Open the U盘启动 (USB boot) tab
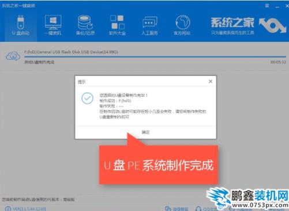289x211 pixels. (x=21, y=25)
